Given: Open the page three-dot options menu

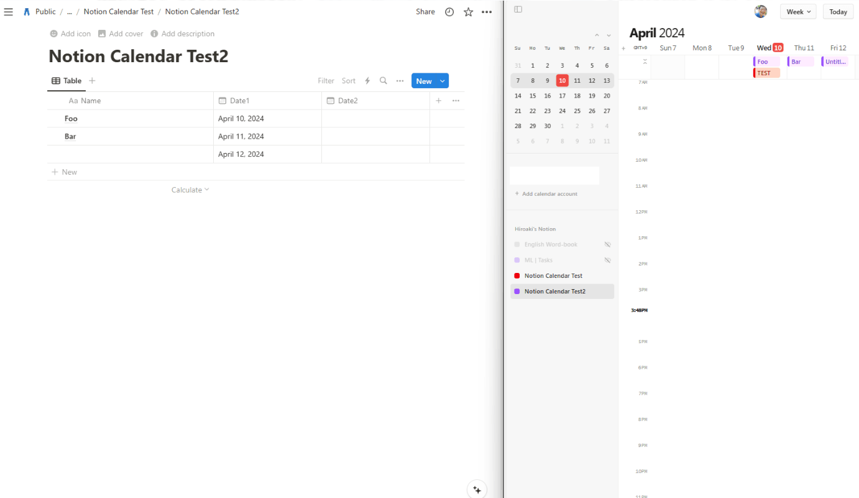Looking at the screenshot, I should 487,12.
